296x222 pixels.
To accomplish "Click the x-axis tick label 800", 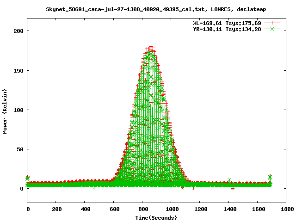I will (x=143, y=209).
